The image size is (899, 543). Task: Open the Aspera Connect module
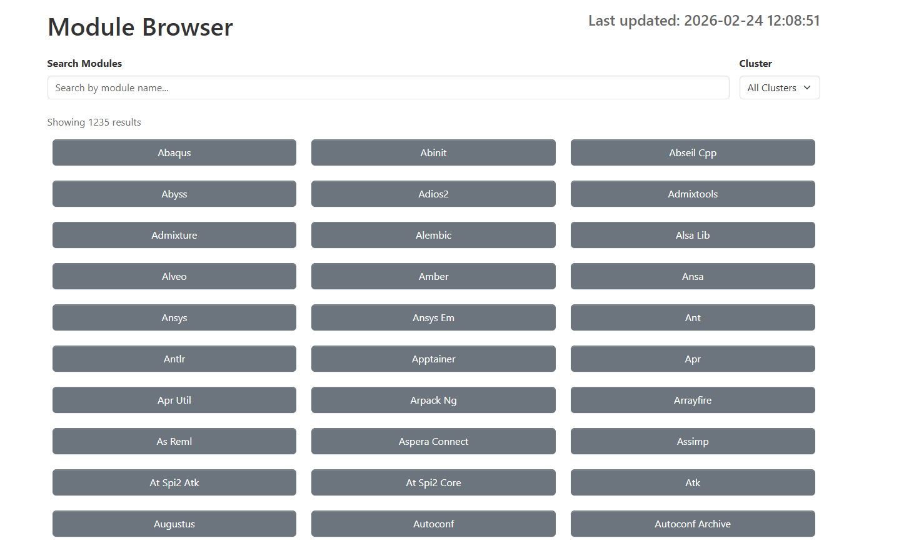pos(433,441)
